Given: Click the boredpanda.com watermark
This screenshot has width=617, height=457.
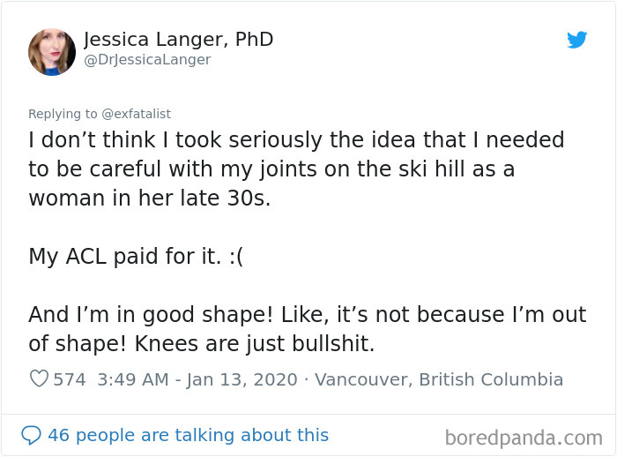Looking at the screenshot, I should coord(524,437).
